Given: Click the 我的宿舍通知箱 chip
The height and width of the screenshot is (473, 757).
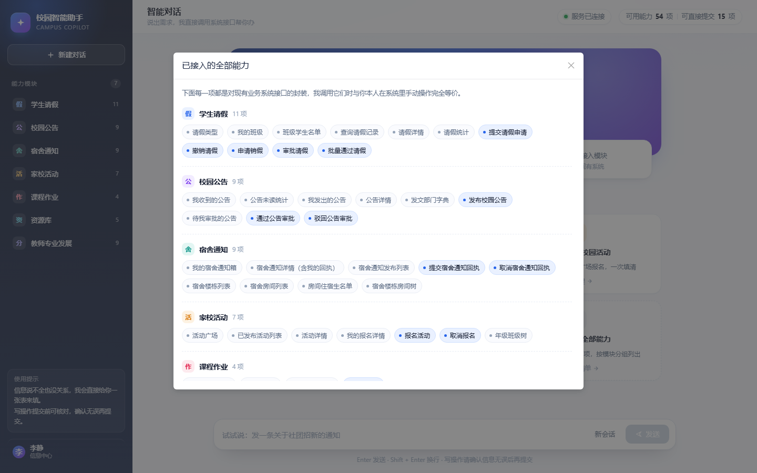Looking at the screenshot, I should (212, 268).
